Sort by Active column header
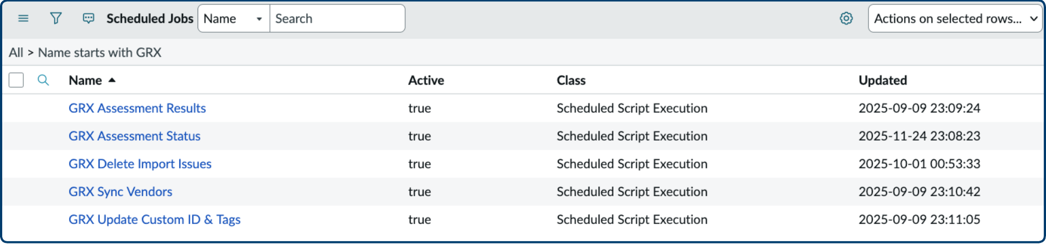Image resolution: width=1046 pixels, height=244 pixels. pyautogui.click(x=426, y=80)
